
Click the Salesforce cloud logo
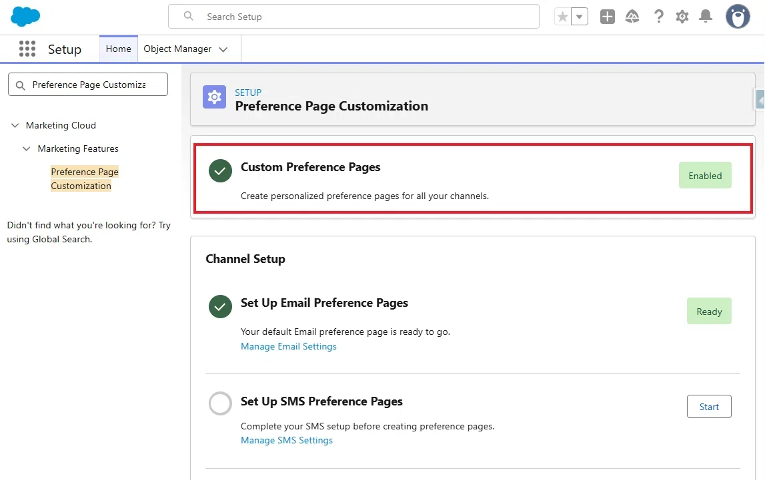tap(25, 17)
